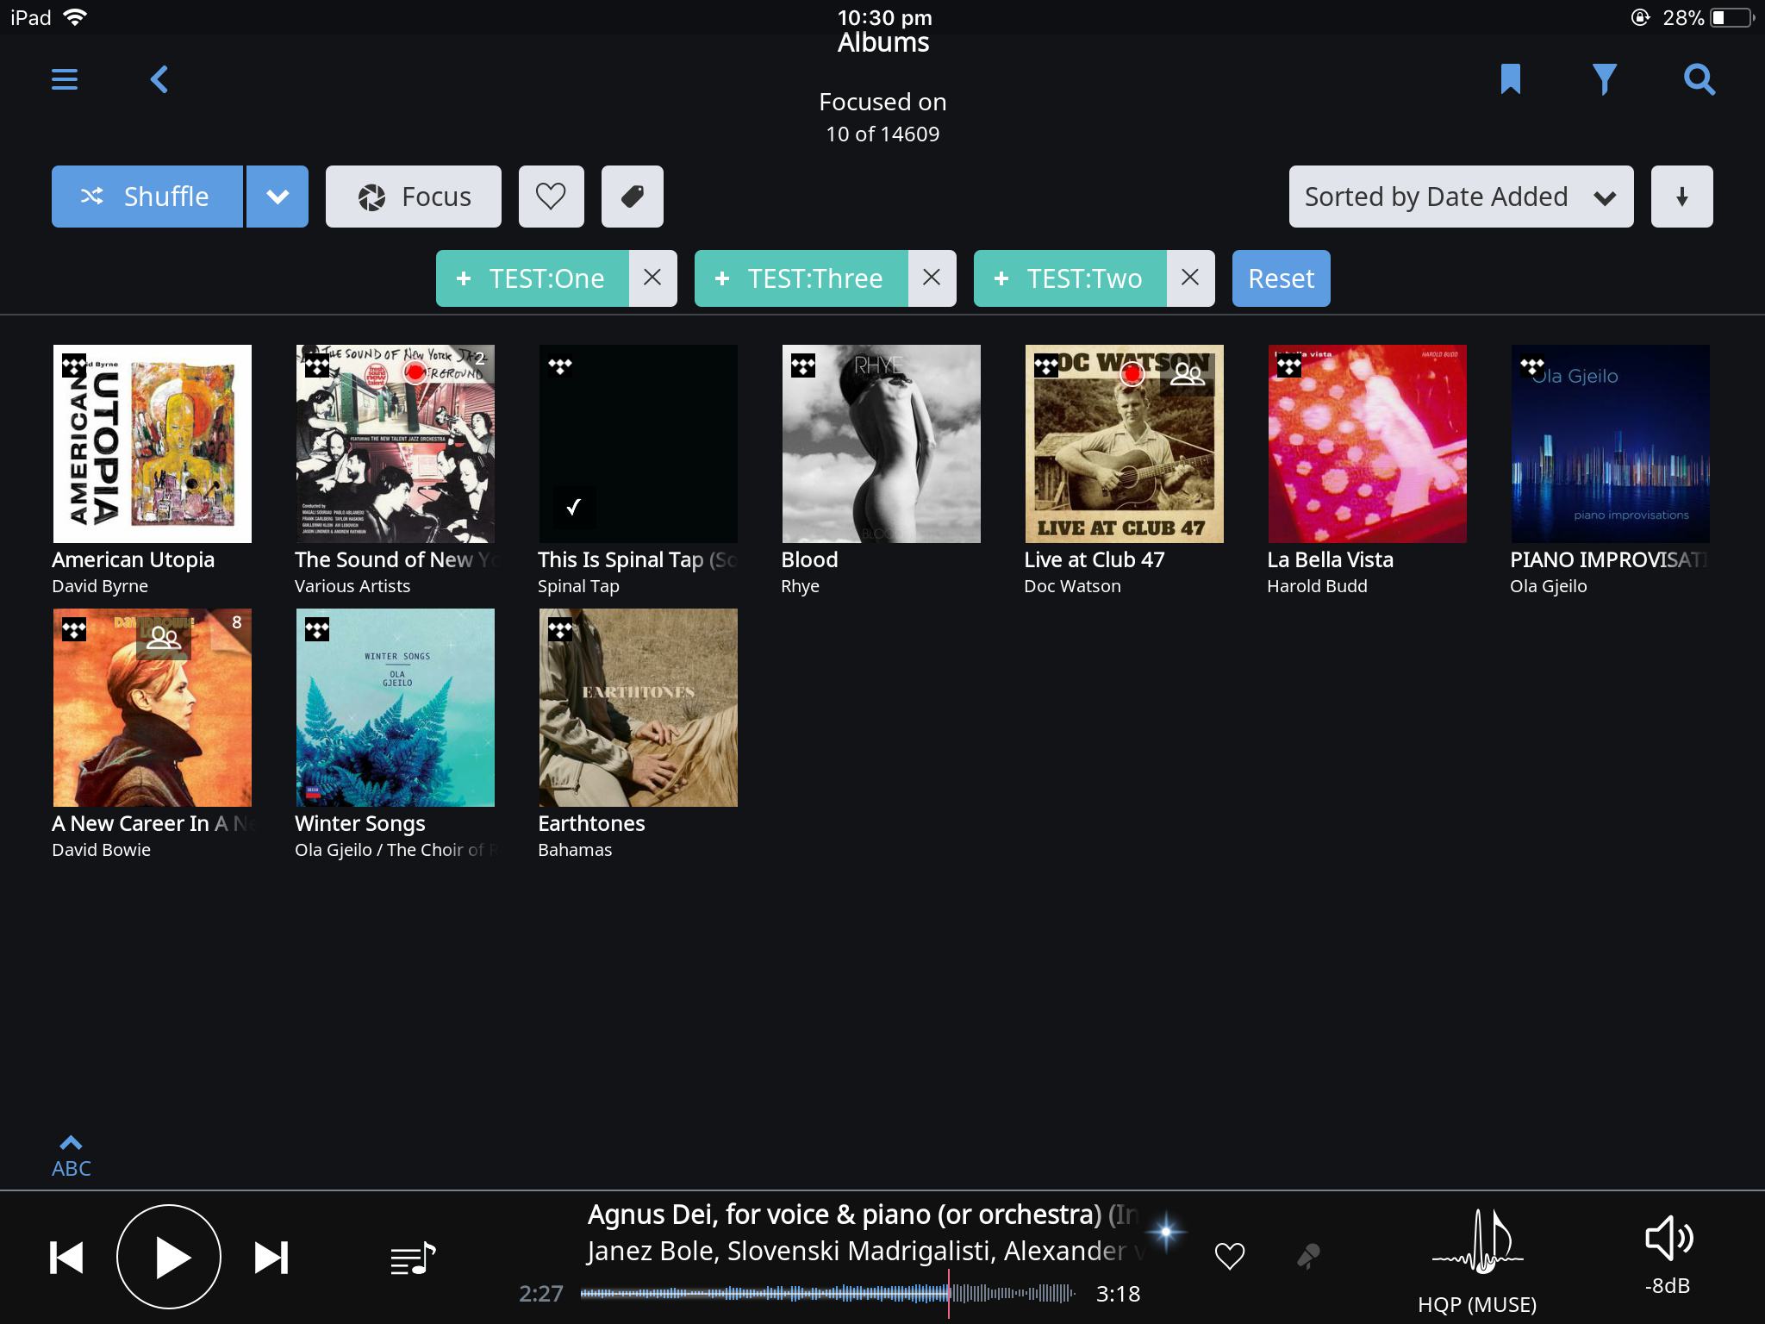Open the hamburger navigation menu

[65, 79]
